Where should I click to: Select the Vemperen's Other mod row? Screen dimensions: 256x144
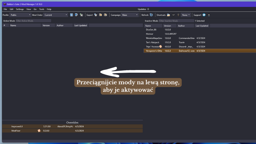click(200, 51)
